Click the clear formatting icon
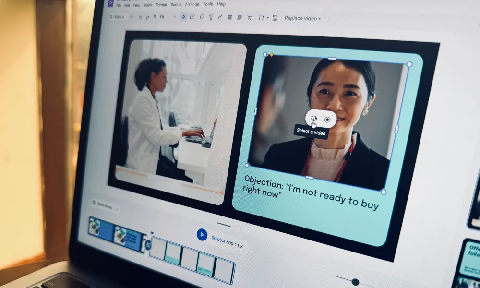The height and width of the screenshot is (288, 480). point(249,18)
